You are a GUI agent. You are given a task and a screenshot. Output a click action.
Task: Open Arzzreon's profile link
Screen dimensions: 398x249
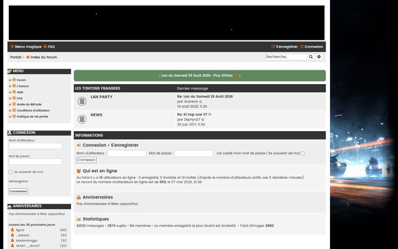191,102
